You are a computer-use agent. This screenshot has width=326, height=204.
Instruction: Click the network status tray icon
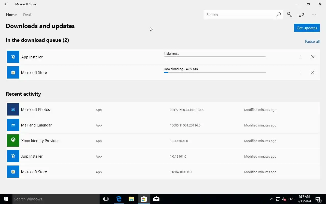(278, 199)
